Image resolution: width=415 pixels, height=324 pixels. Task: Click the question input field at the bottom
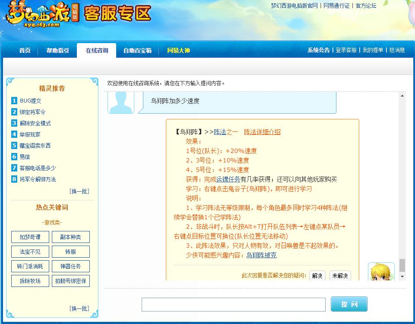(x=233, y=304)
